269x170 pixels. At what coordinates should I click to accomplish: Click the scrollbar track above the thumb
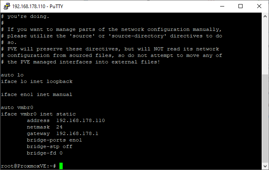click(265, 47)
